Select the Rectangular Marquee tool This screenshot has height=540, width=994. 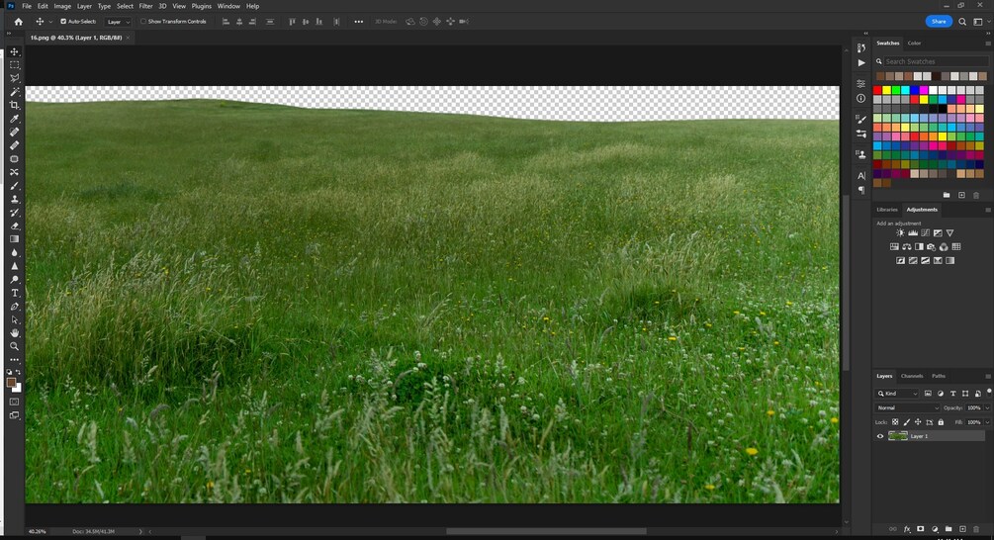click(15, 64)
